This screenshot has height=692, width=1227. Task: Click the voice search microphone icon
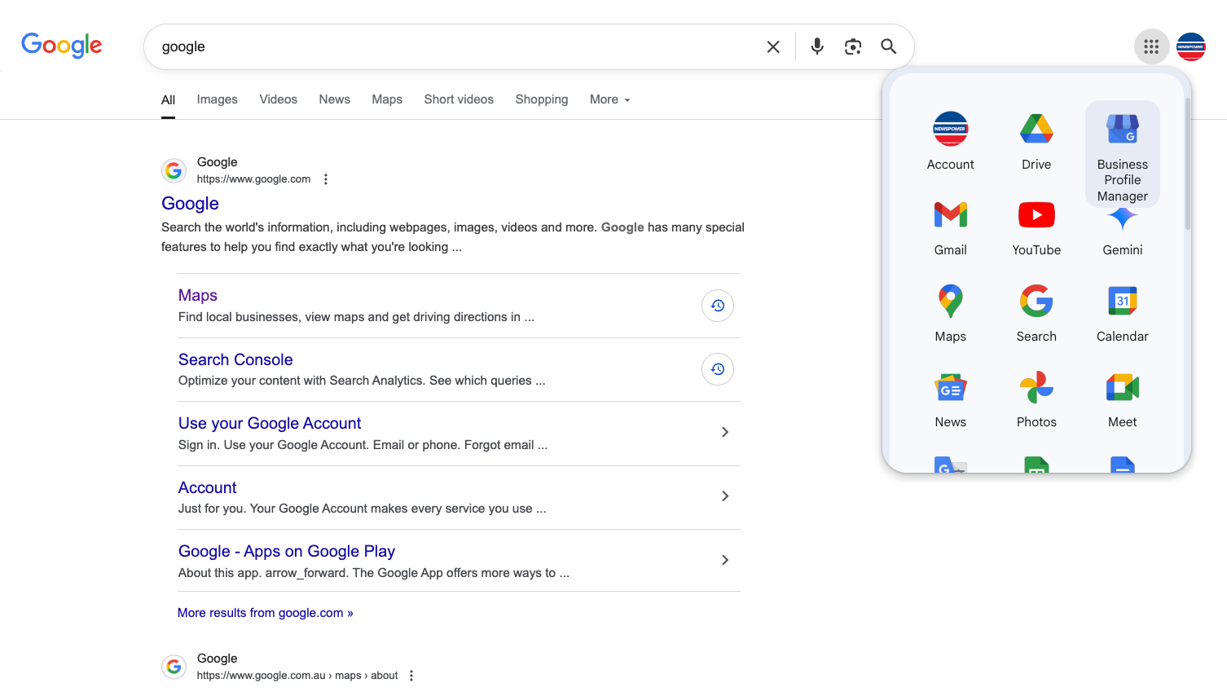(x=817, y=46)
